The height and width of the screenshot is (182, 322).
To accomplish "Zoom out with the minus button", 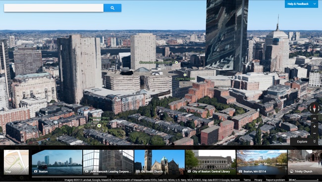I will point(315,133).
